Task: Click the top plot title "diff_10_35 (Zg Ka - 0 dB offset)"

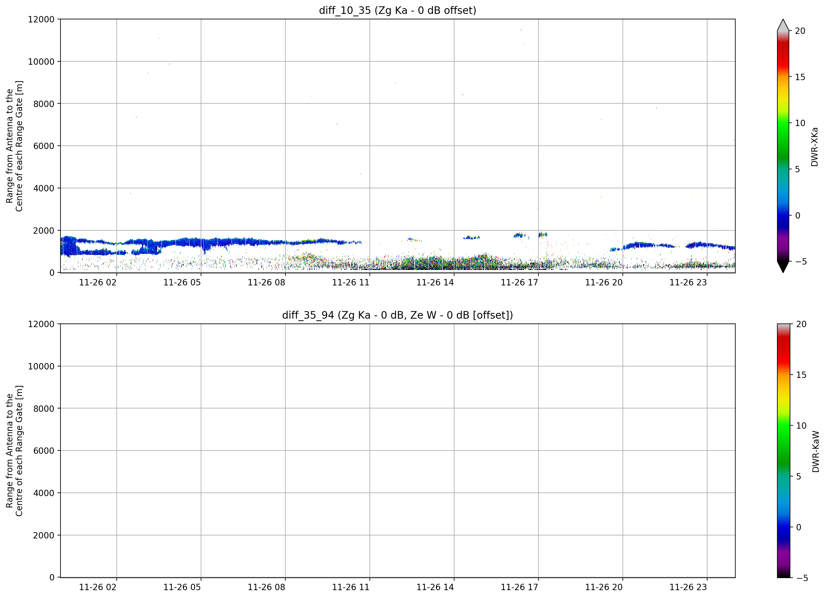Action: point(397,11)
